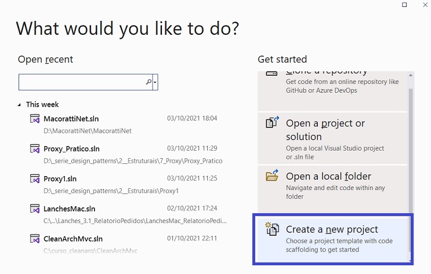Screen dimensions: 431x274
Task: Click the This week group label
Action: click(42, 105)
